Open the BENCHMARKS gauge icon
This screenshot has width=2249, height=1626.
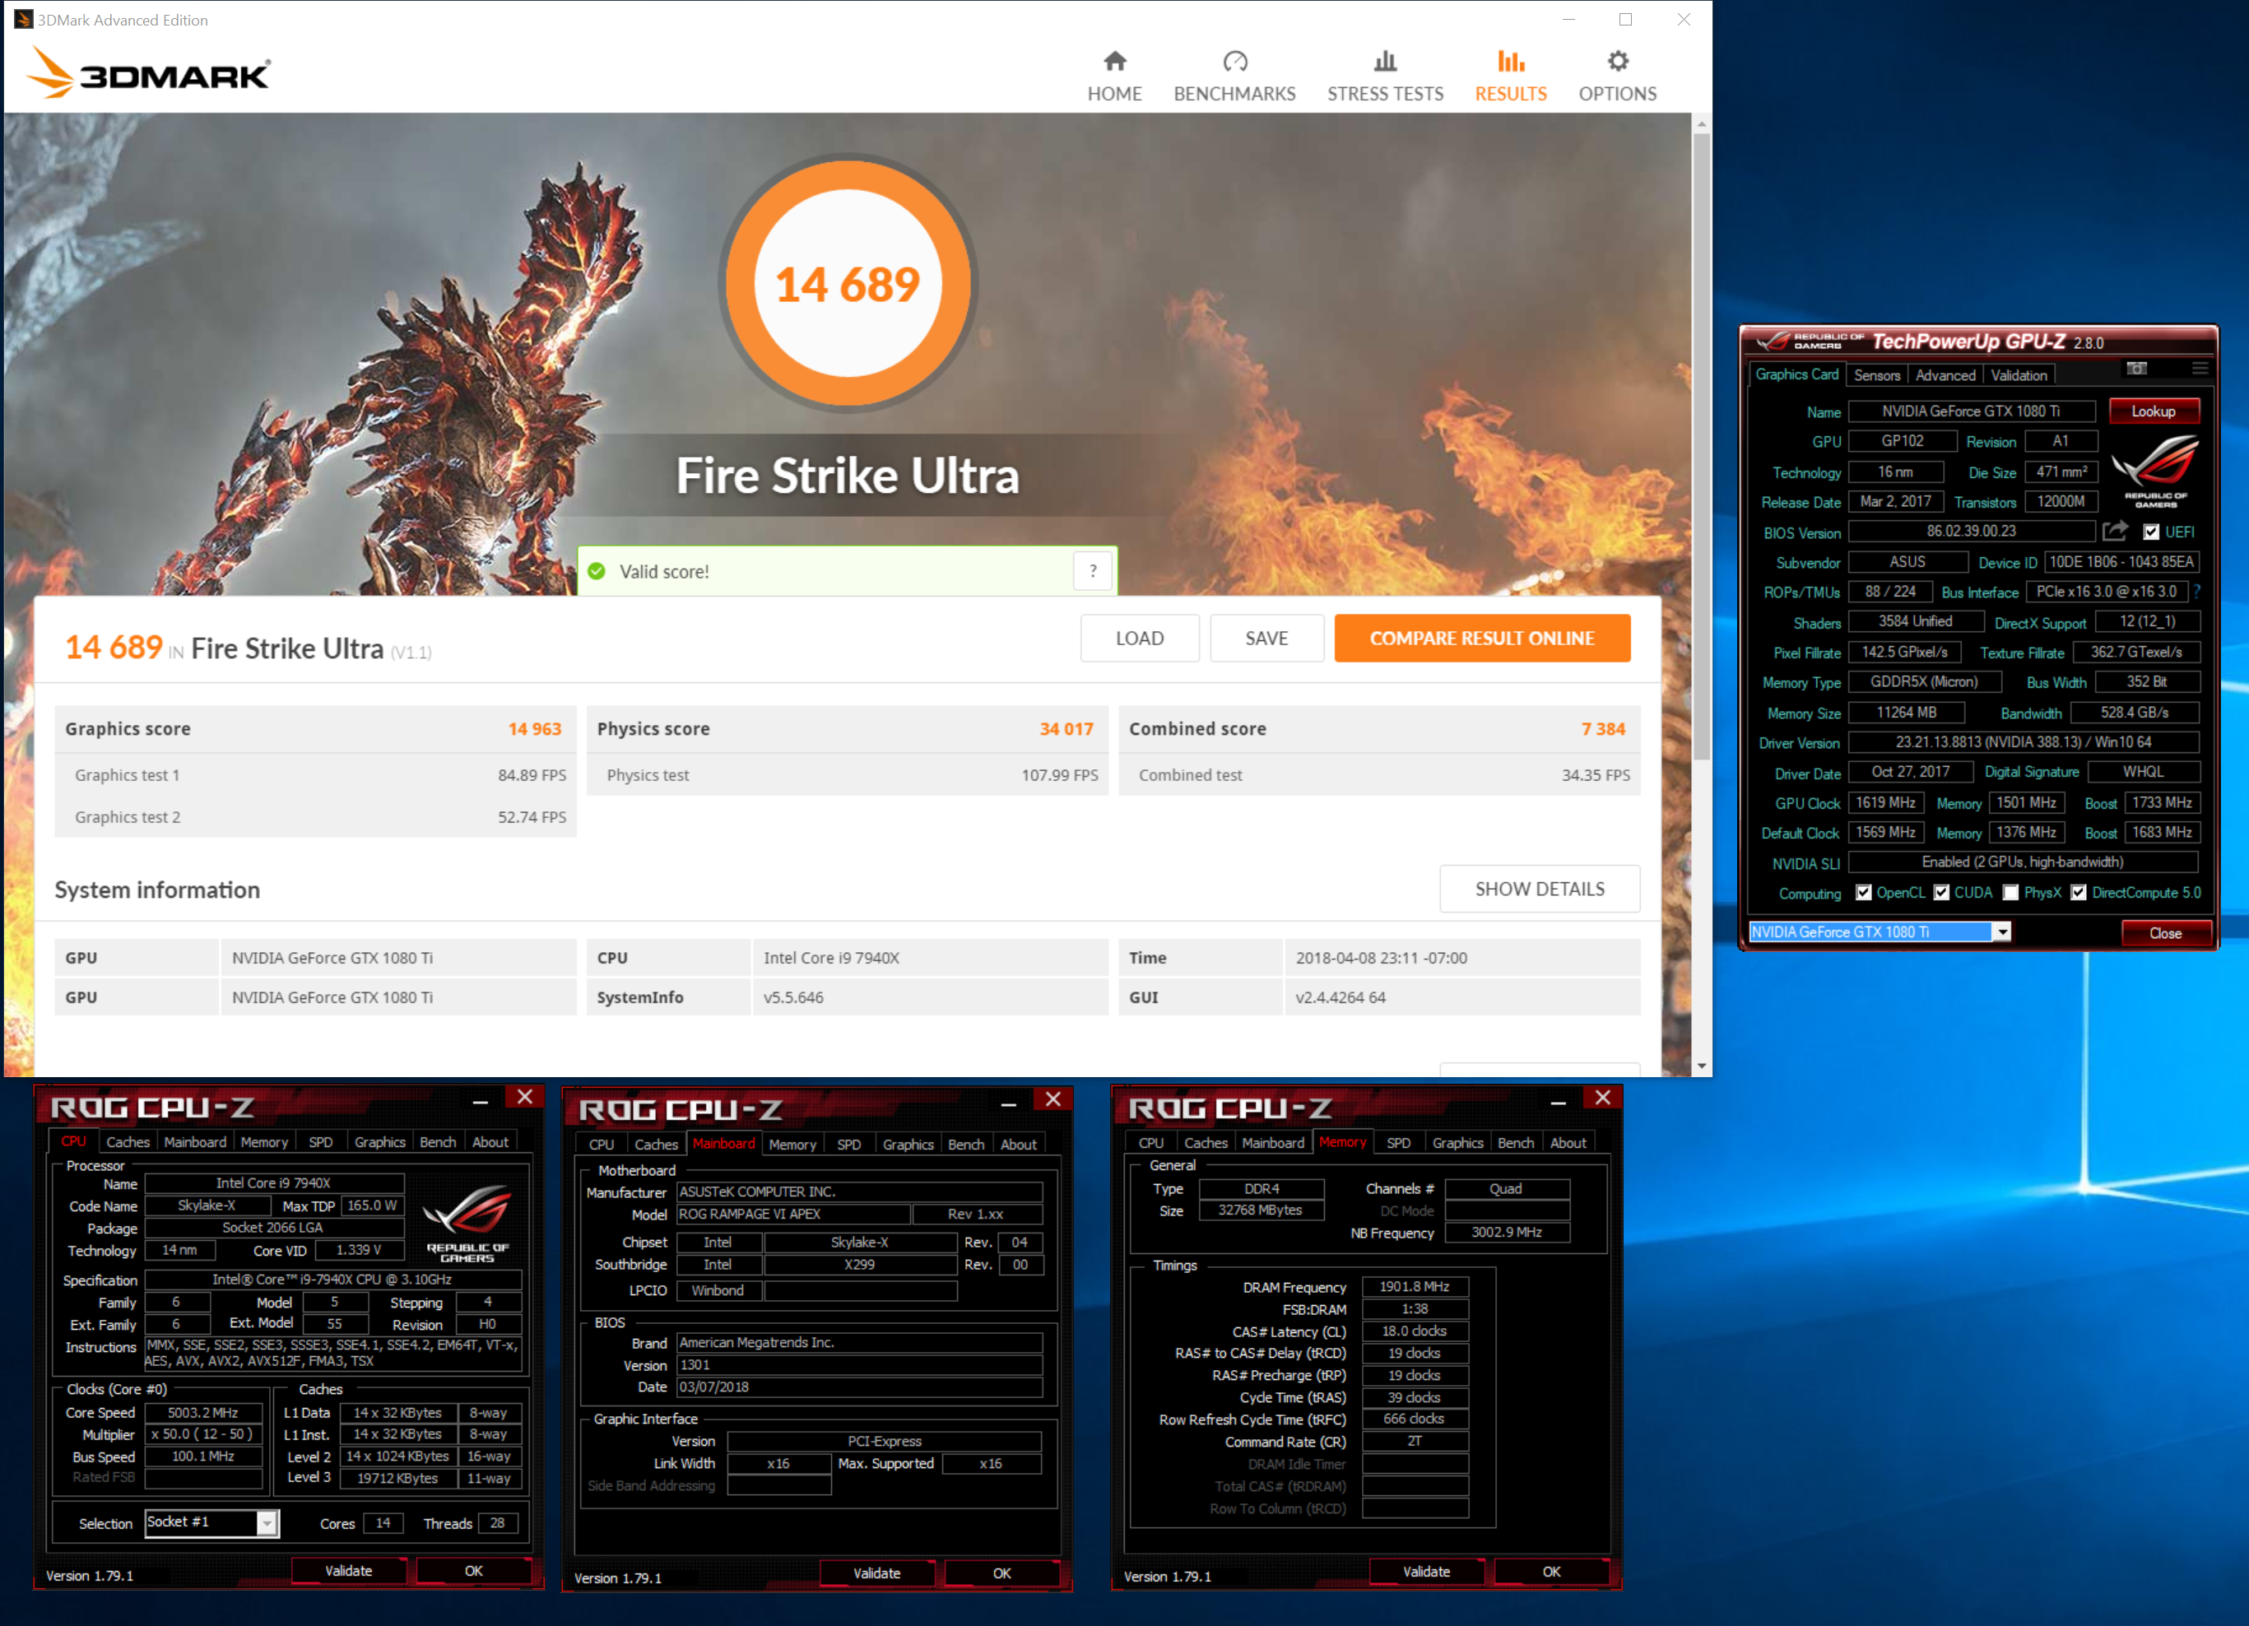click(1234, 62)
